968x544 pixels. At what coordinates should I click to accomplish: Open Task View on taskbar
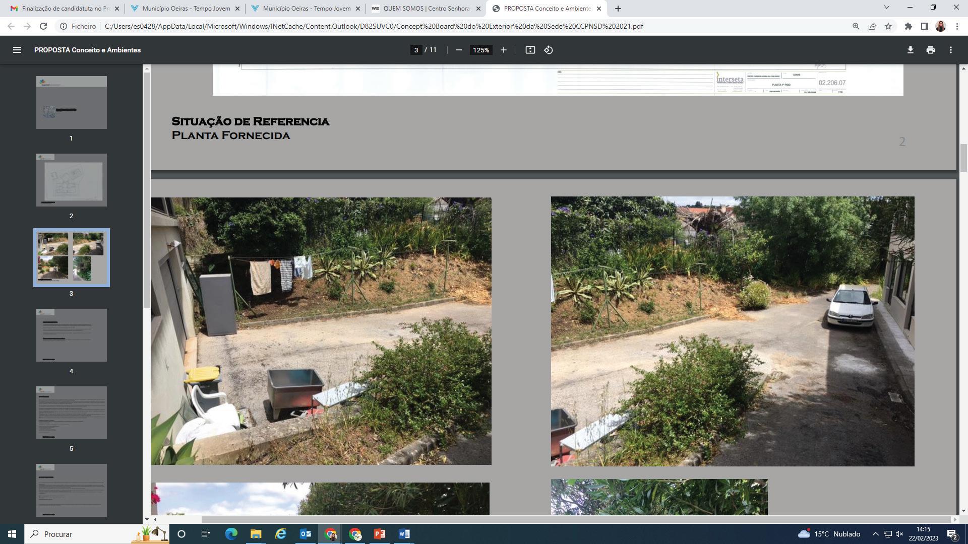point(206,534)
